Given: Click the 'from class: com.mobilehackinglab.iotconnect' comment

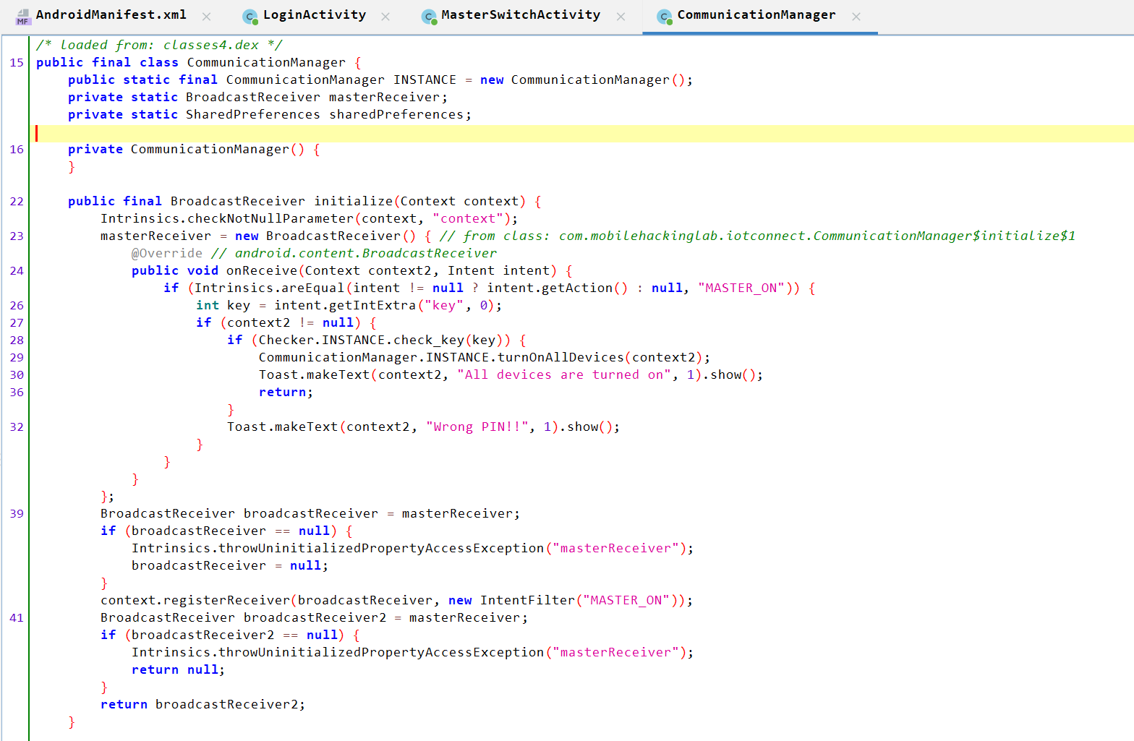Looking at the screenshot, I should pos(757,236).
